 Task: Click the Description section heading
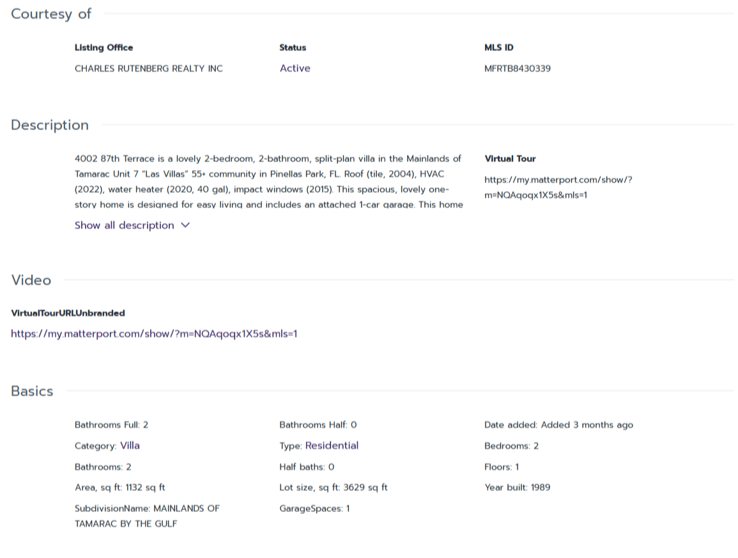tap(50, 125)
